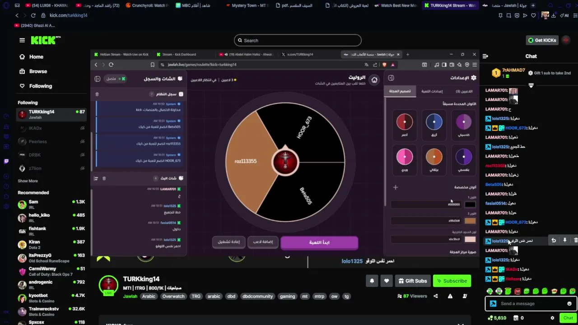Collapse the Chat panel arrow icon

[x=485, y=56]
